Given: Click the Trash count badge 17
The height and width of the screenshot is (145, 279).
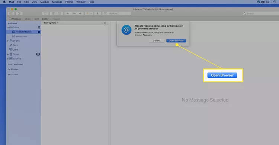Looking at the screenshot, I should click(x=38, y=54).
